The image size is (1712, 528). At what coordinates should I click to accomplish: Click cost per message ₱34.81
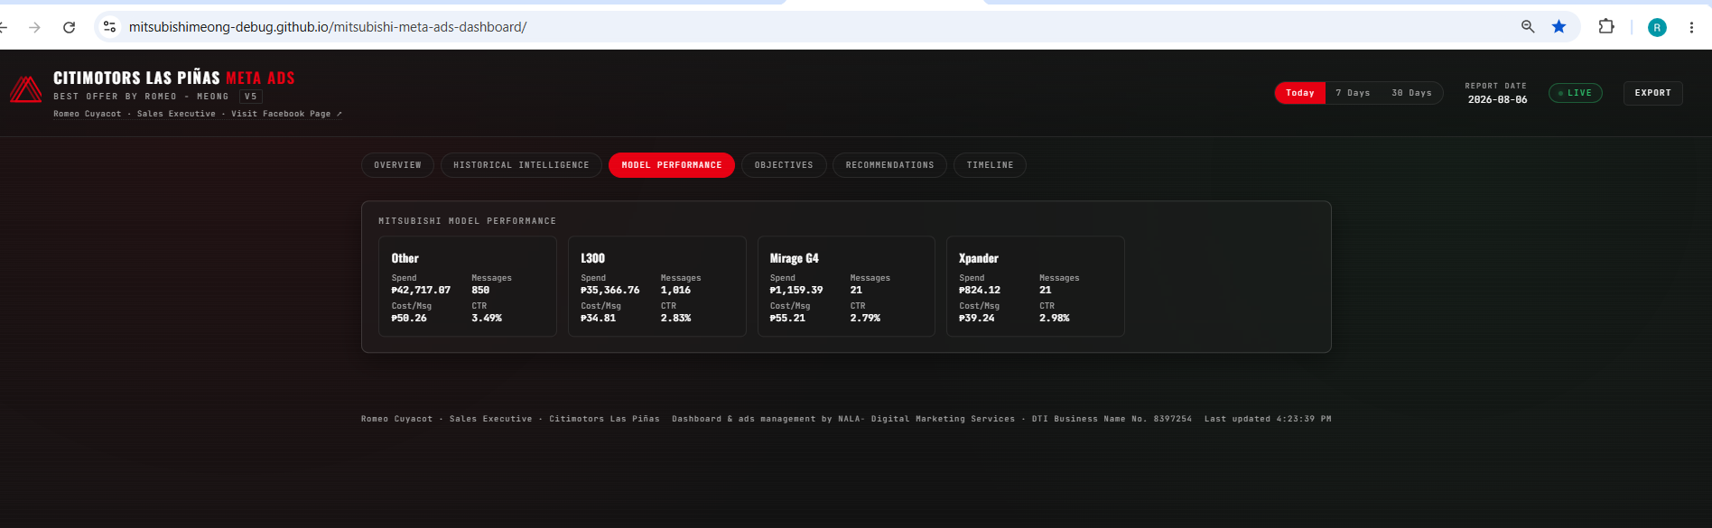[599, 319]
